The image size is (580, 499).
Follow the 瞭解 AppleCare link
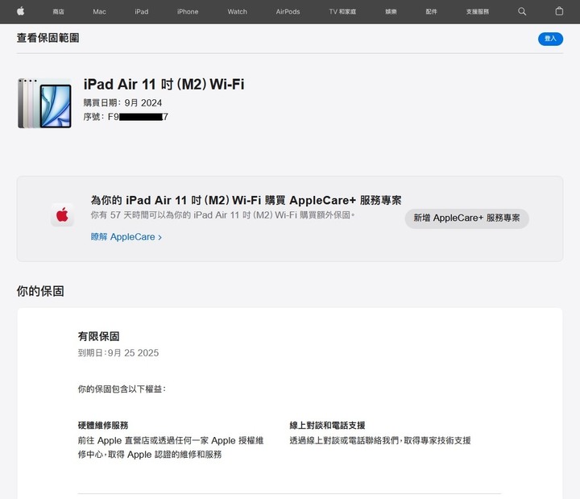pos(126,237)
